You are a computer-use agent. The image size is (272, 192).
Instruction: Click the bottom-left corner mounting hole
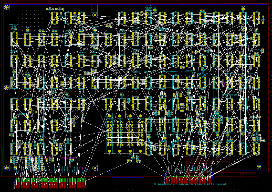tap(6, 168)
